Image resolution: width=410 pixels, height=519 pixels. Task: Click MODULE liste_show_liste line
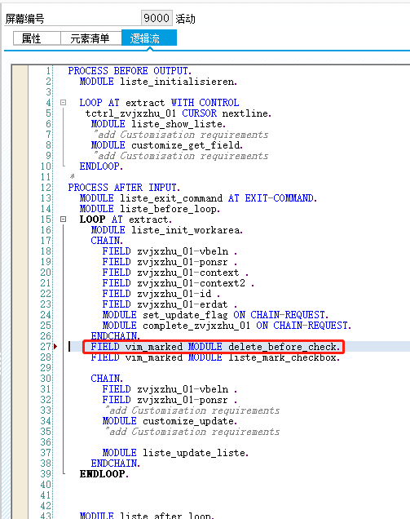coord(158,124)
